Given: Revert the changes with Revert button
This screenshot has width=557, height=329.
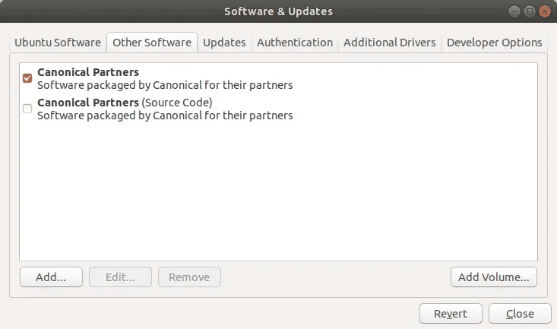Looking at the screenshot, I should pos(451,314).
